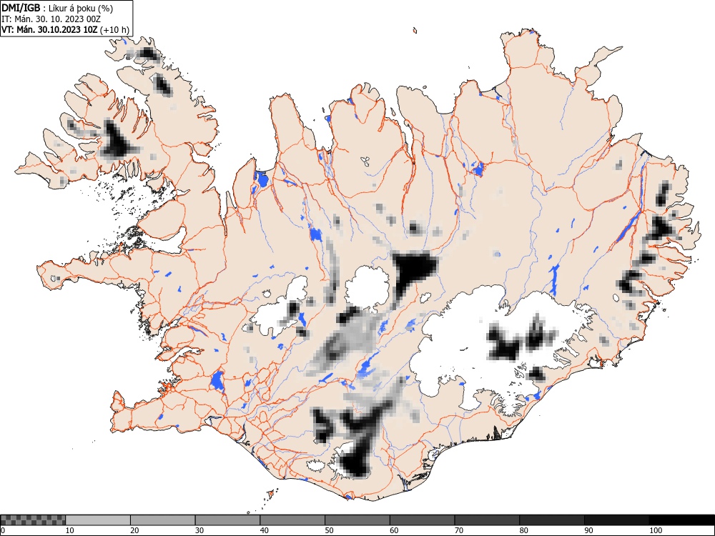This screenshot has width=715, height=536.
Task: Click the '70' scale label
Action: (458, 530)
